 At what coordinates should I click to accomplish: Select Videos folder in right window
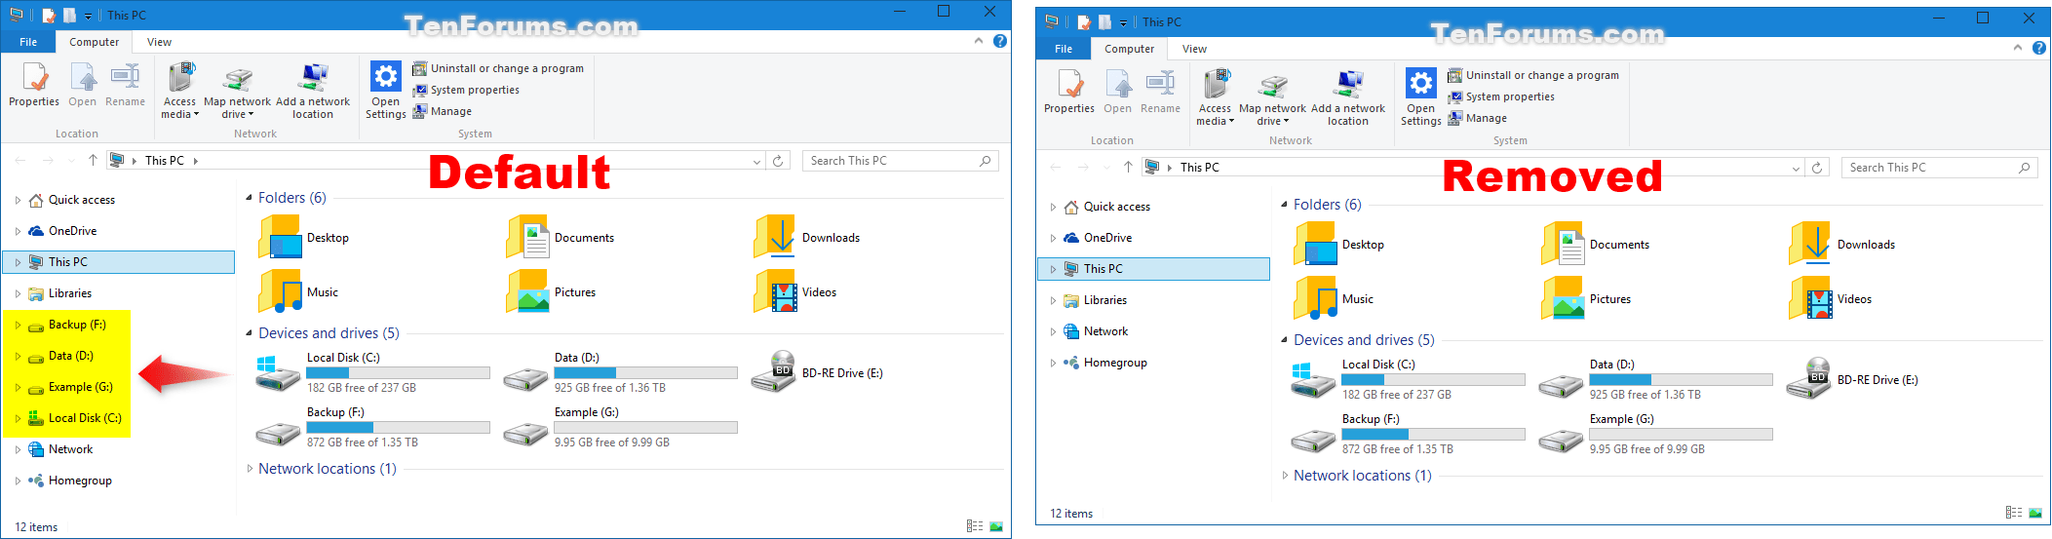1831,298
